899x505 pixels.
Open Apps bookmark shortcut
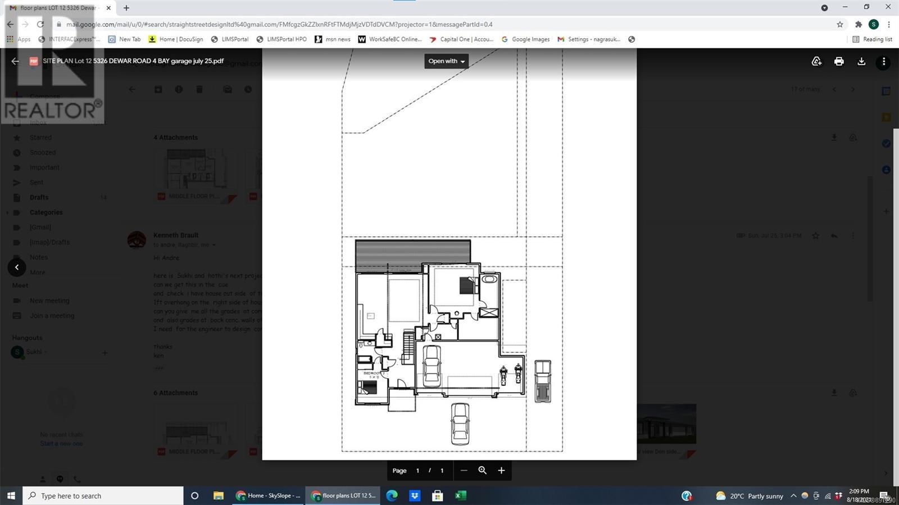[x=19, y=39]
